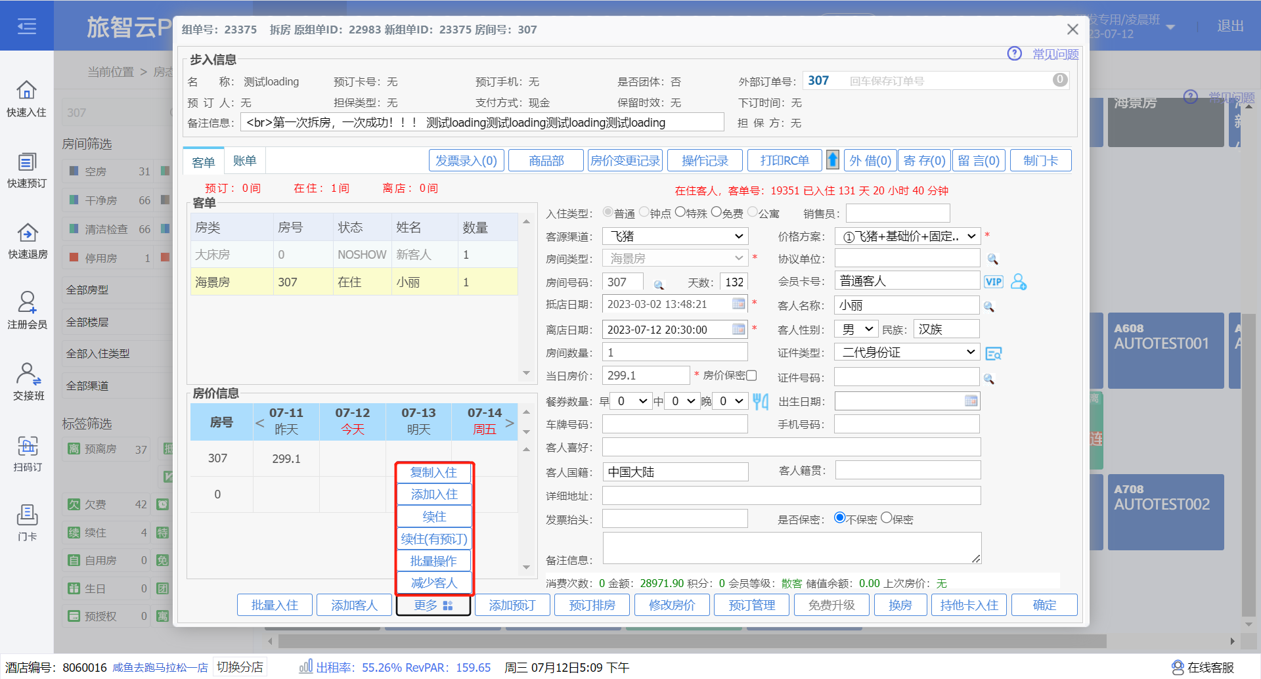This screenshot has width=1261, height=679.
Task: Choose 续住(有预订) from the more menu
Action: coord(433,538)
